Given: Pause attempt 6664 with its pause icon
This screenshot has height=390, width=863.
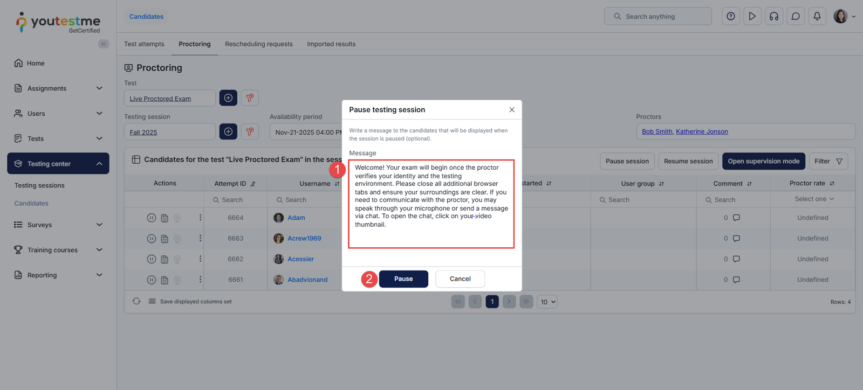Looking at the screenshot, I should pyautogui.click(x=152, y=218).
